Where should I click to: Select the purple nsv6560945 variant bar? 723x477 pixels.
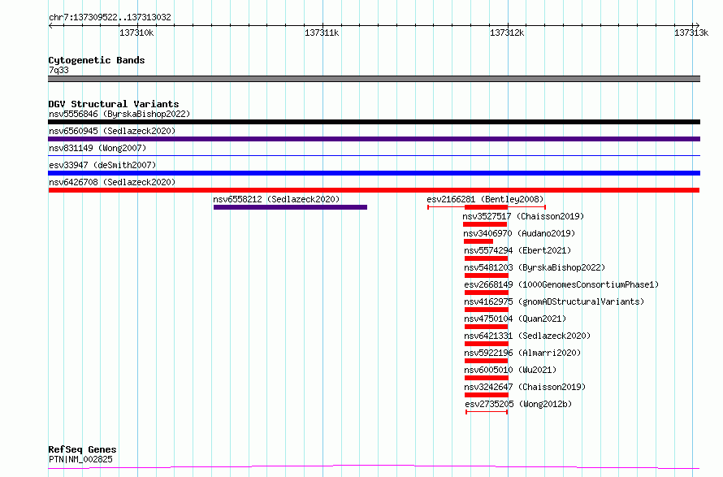374,139
